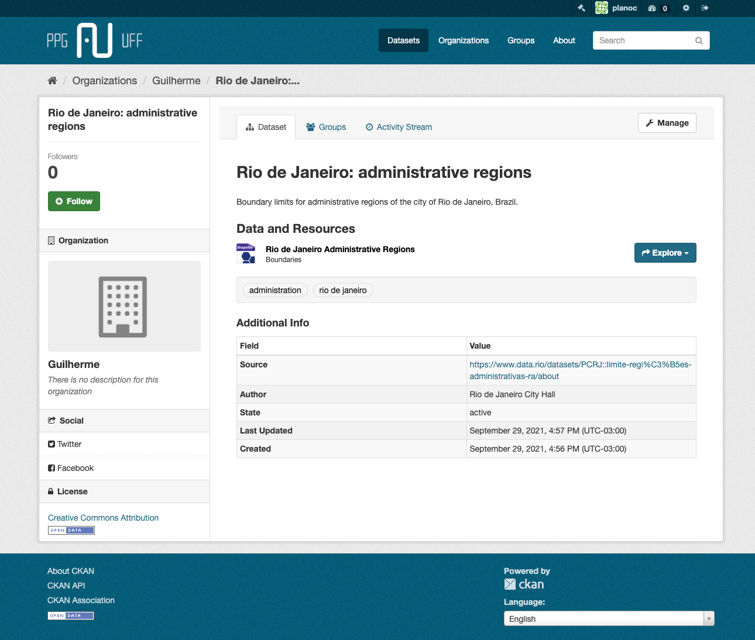Image resolution: width=755 pixels, height=640 pixels.
Task: Open the Creative Commons Attribution license link
Action: pyautogui.click(x=103, y=518)
